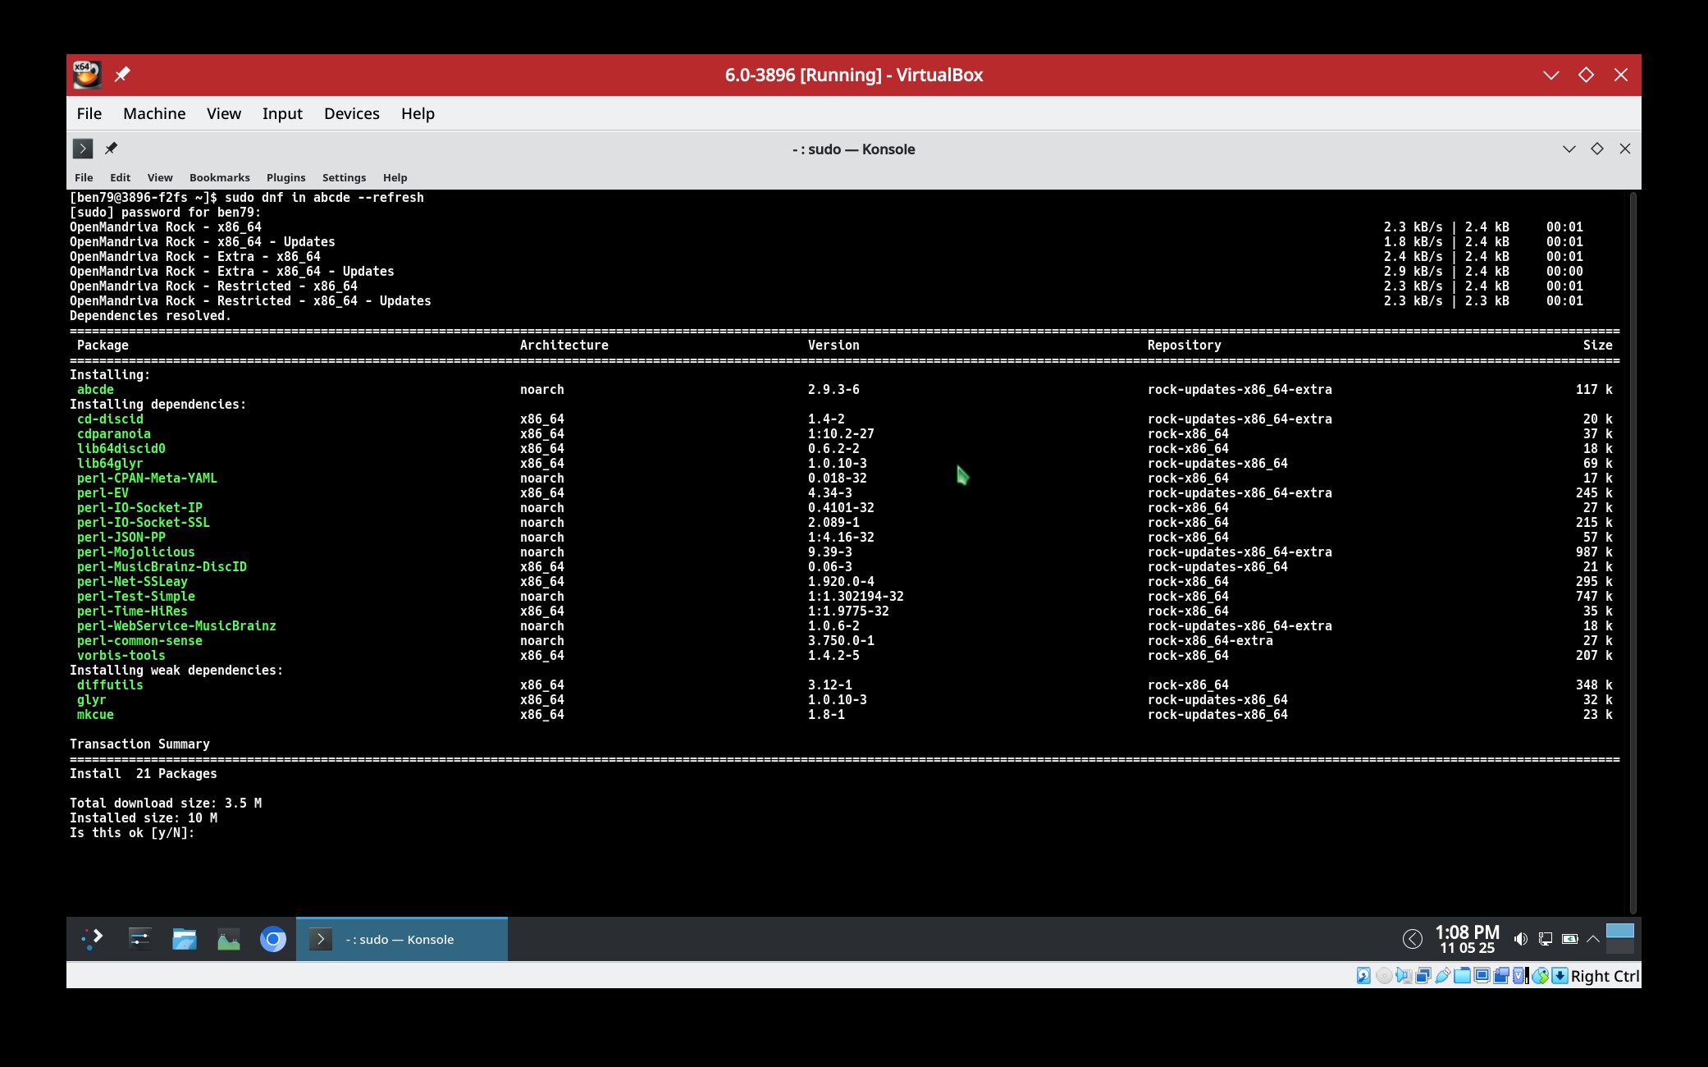The image size is (1708, 1067).
Task: Click the VirtualBox recording indicator icon
Action: (x=1501, y=976)
